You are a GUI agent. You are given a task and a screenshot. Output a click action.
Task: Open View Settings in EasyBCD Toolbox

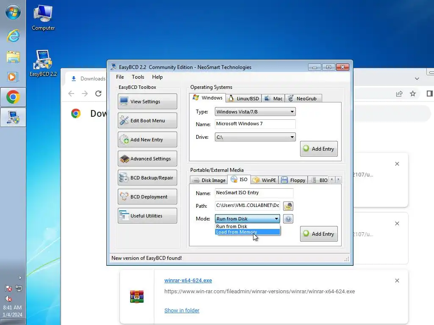(x=147, y=102)
